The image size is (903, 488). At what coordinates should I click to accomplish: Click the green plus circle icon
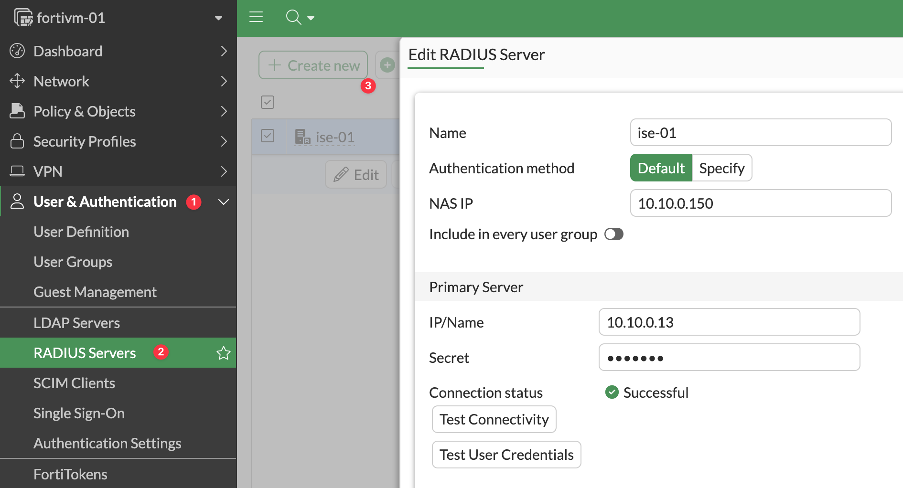387,65
